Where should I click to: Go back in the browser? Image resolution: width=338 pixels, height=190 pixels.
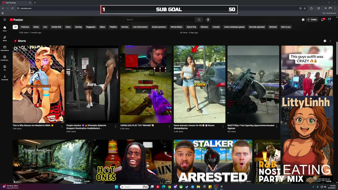pos(3,8)
